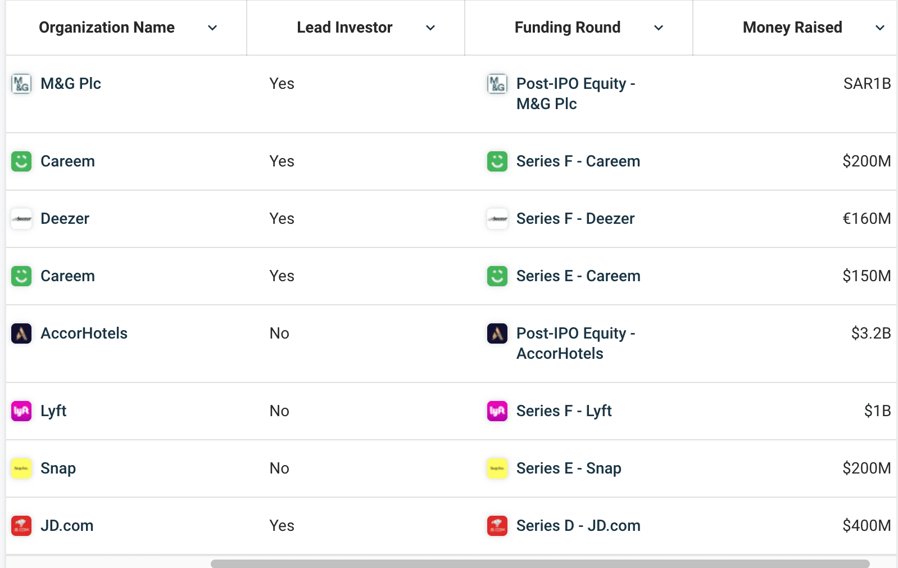Image resolution: width=898 pixels, height=568 pixels.
Task: Click the Lead Investor header label
Action: [344, 28]
